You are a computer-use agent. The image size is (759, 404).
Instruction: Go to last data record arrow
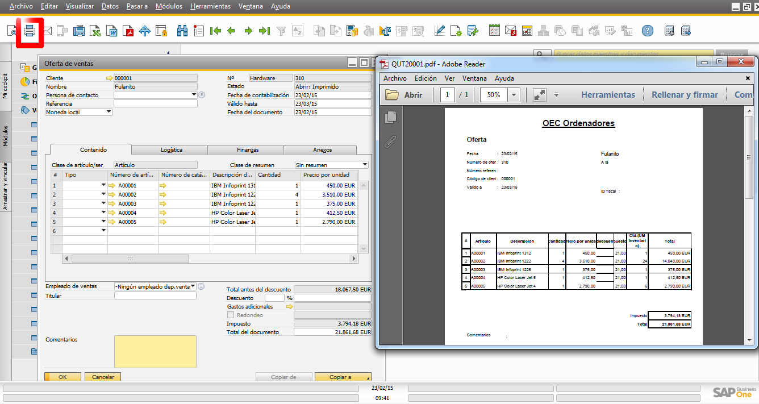coord(264,31)
